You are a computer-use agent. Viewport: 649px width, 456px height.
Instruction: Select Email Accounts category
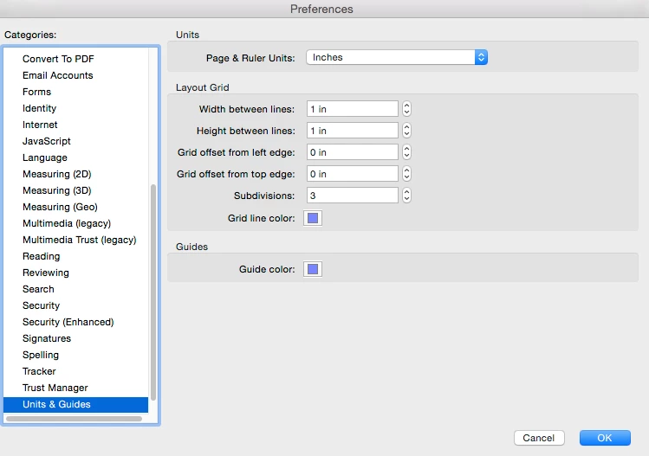[75, 75]
